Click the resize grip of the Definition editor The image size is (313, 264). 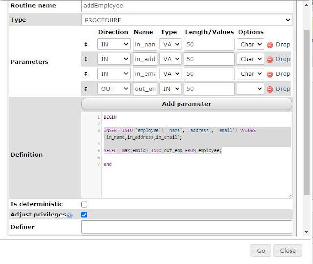290,195
